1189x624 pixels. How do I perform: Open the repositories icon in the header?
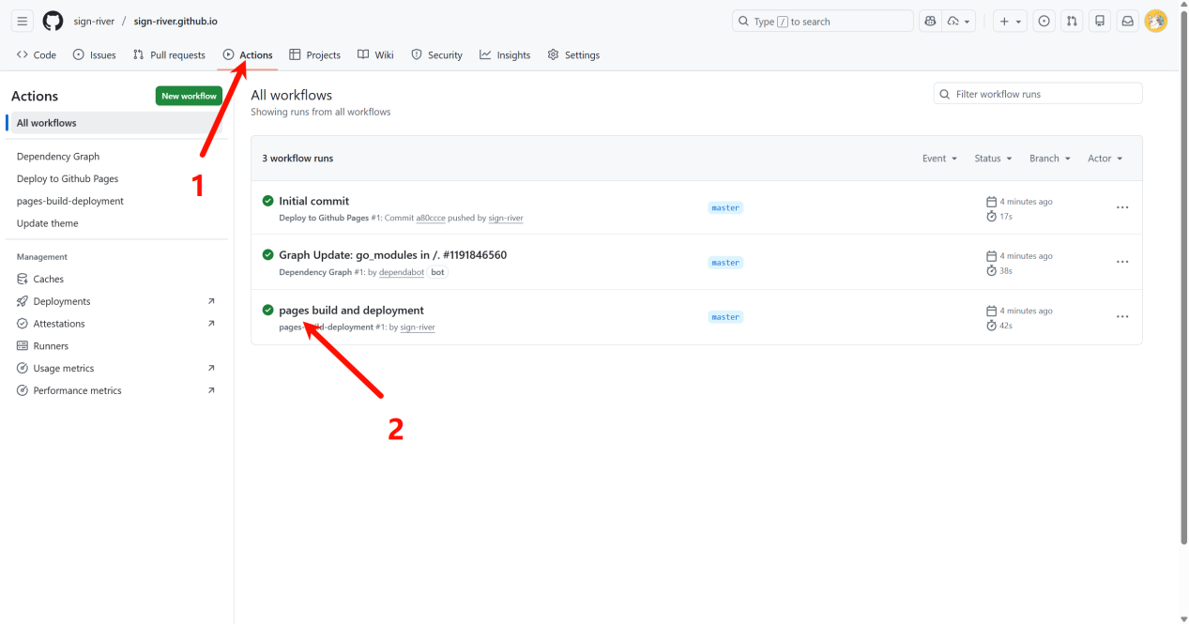coord(1100,21)
